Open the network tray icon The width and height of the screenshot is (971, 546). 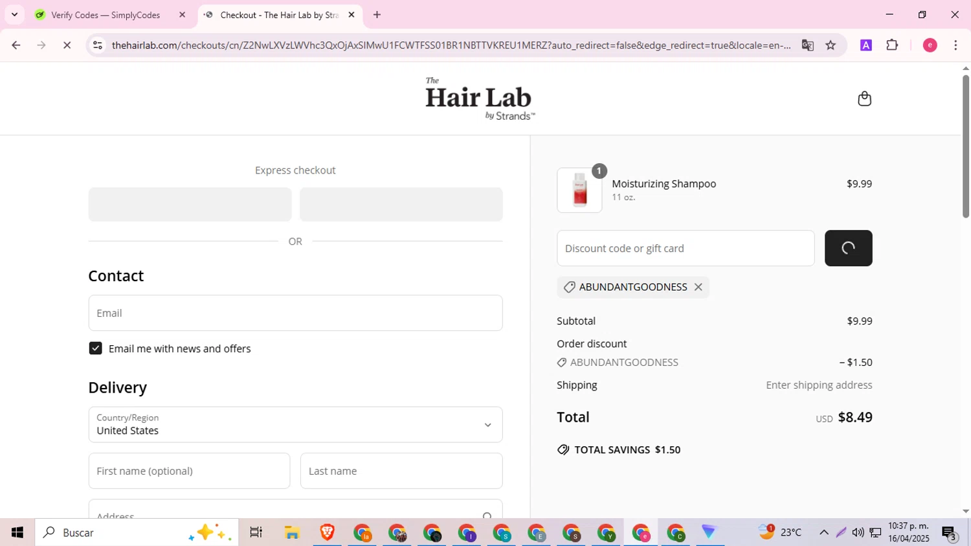point(875,532)
